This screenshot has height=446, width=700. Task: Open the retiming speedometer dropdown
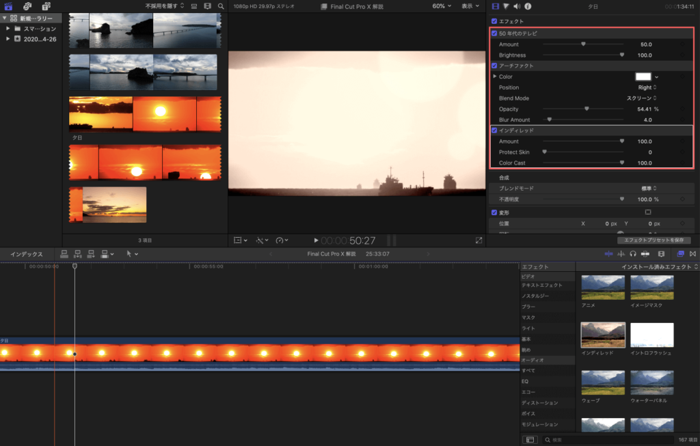[282, 240]
